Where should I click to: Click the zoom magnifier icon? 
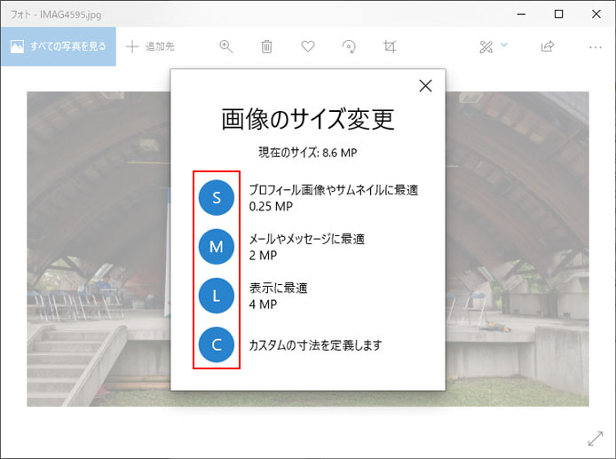click(225, 46)
